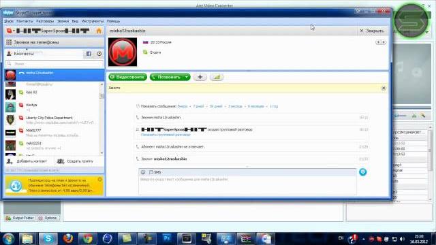Open the dial pad for phone calls
436x245 pixels.
pyautogui.click(x=54, y=42)
